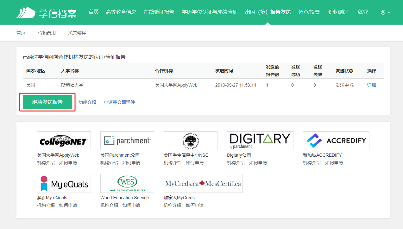The width and height of the screenshot is (403, 229).
Task: Click the MyCreds.ca logo
Action: click(203, 183)
